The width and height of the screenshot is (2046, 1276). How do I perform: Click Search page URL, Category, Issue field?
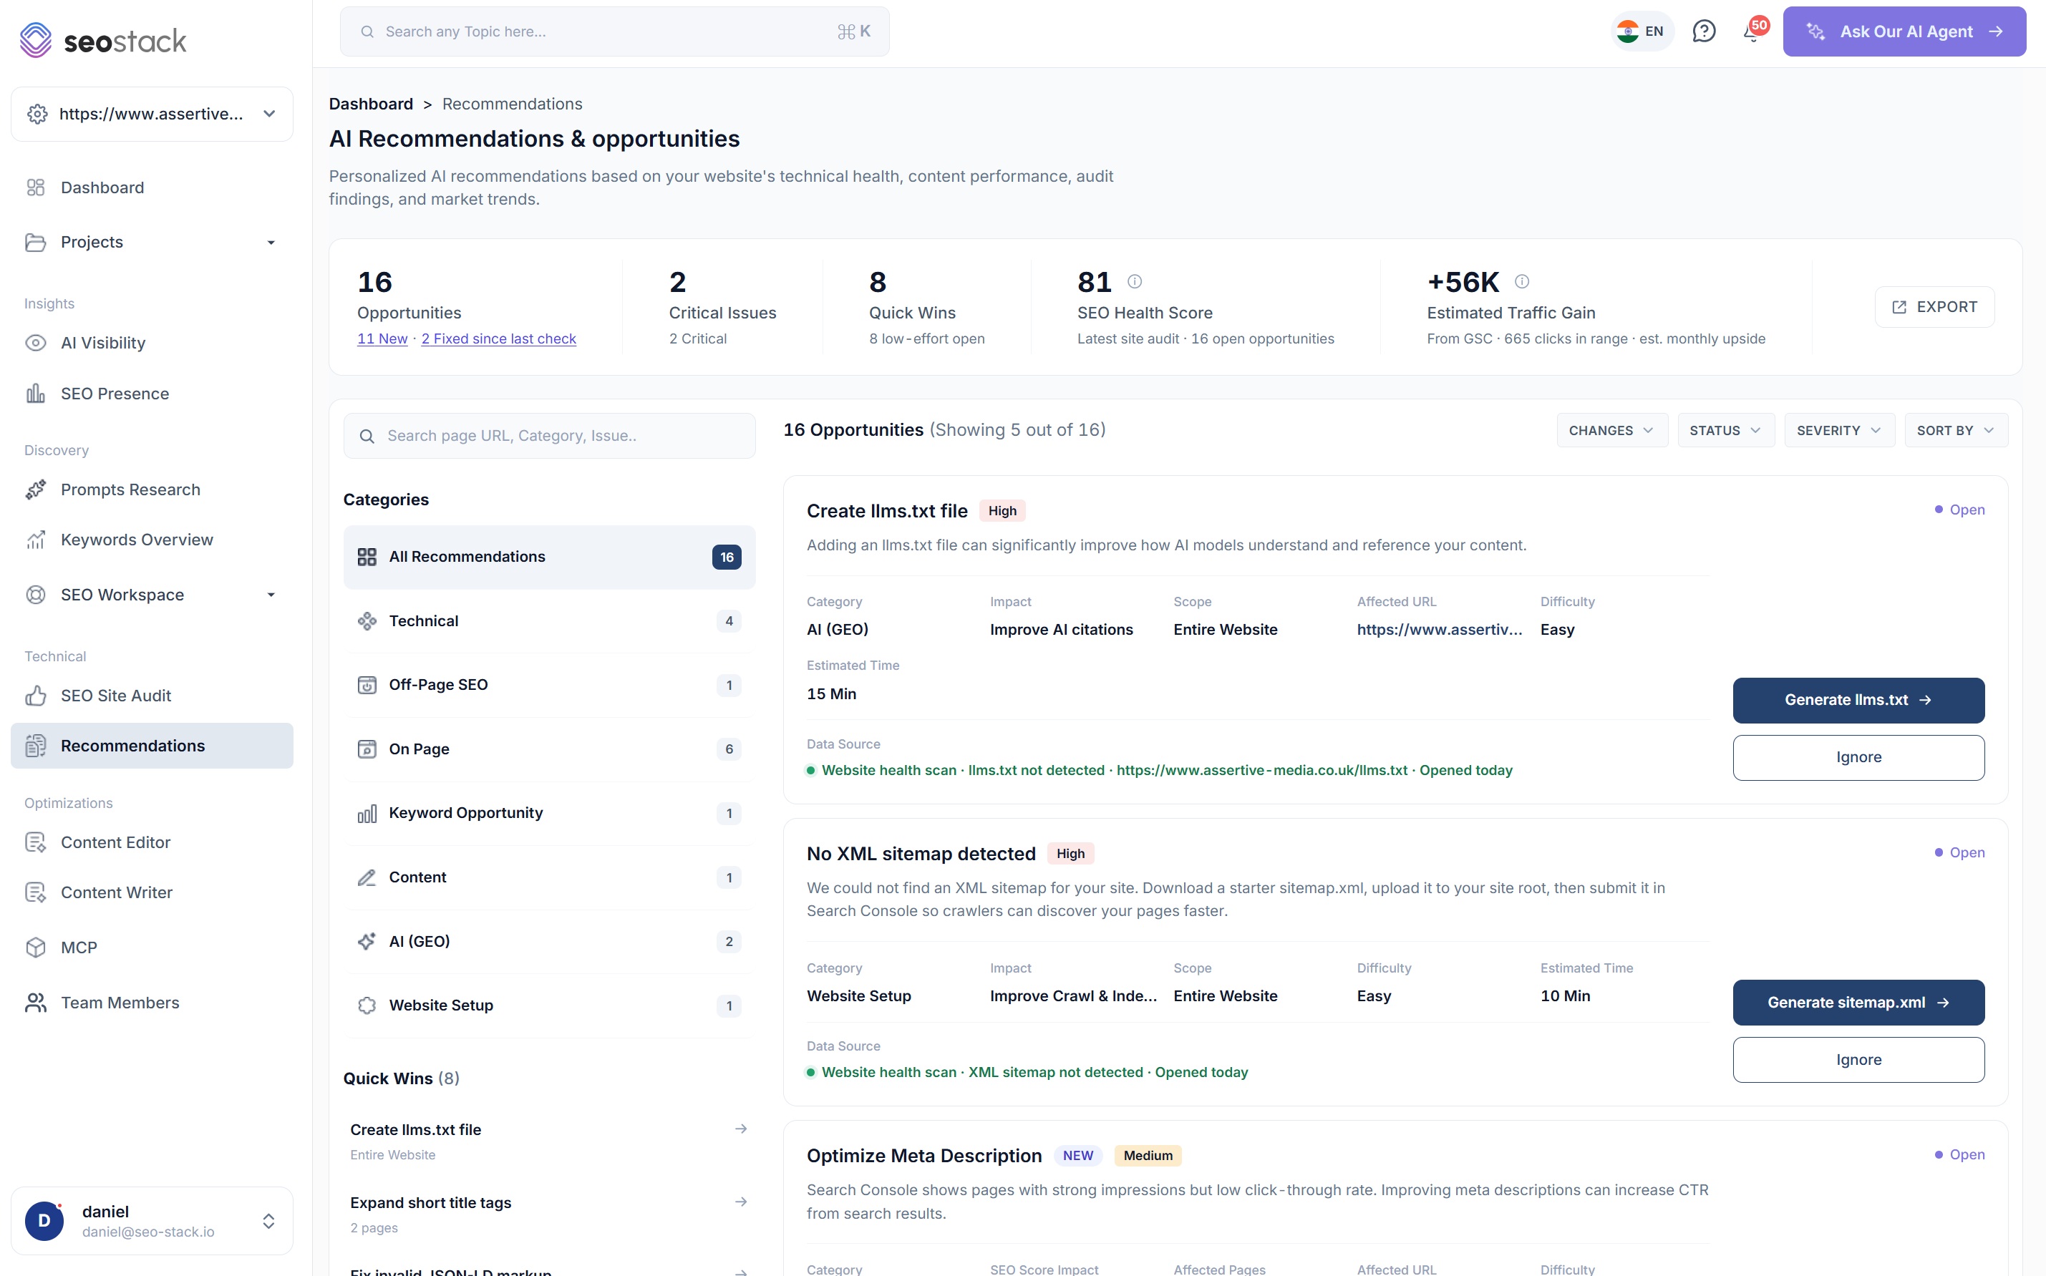coord(548,435)
